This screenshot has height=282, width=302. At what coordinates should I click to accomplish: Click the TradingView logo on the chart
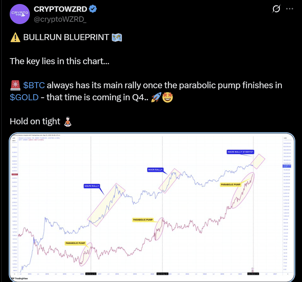(x=20, y=278)
